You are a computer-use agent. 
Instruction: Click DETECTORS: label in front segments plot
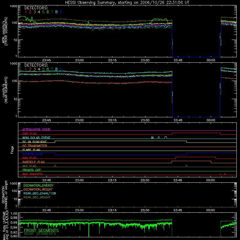tap(36, 8)
